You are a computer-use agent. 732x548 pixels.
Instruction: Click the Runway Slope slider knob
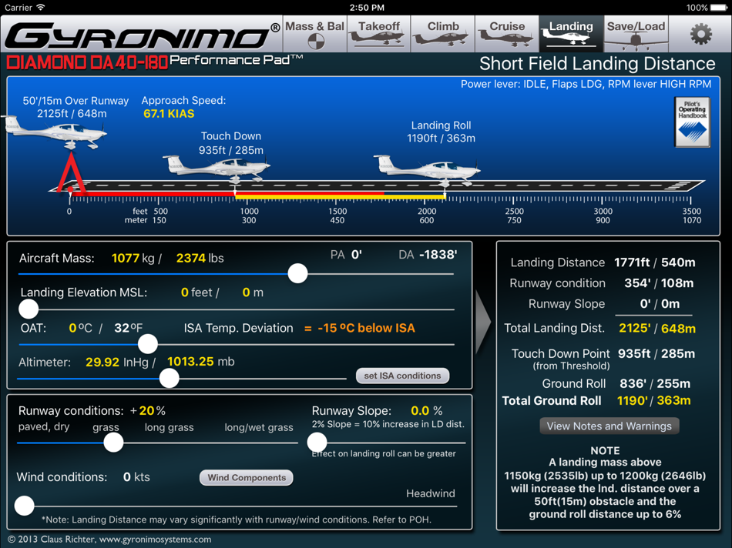pos(317,442)
